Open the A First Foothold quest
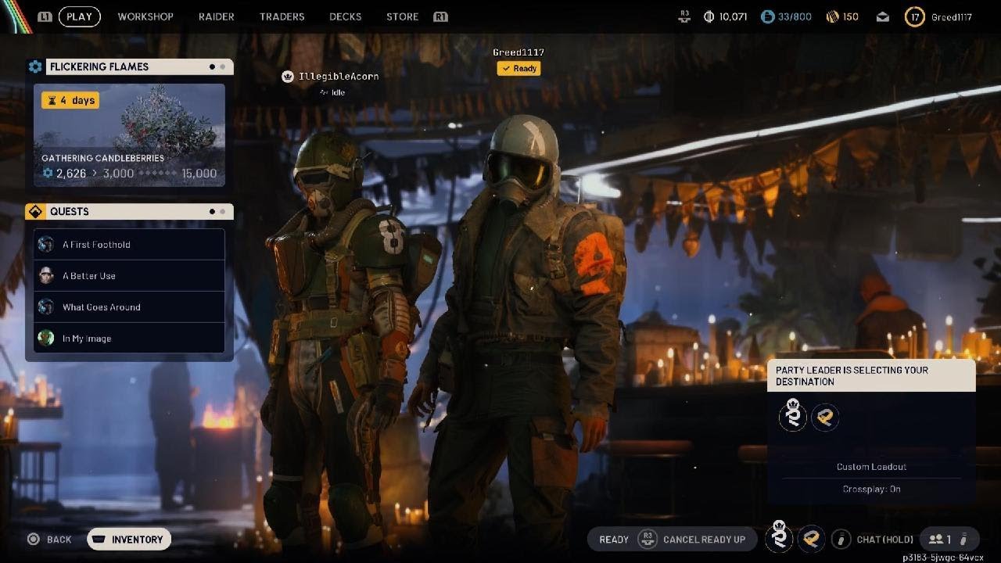The image size is (1001, 563). [129, 245]
